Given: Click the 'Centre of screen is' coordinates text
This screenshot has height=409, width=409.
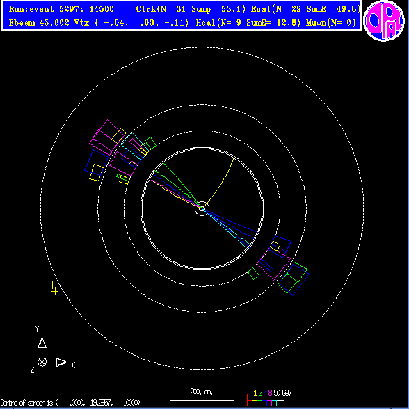Looking at the screenshot, I should (70, 403).
